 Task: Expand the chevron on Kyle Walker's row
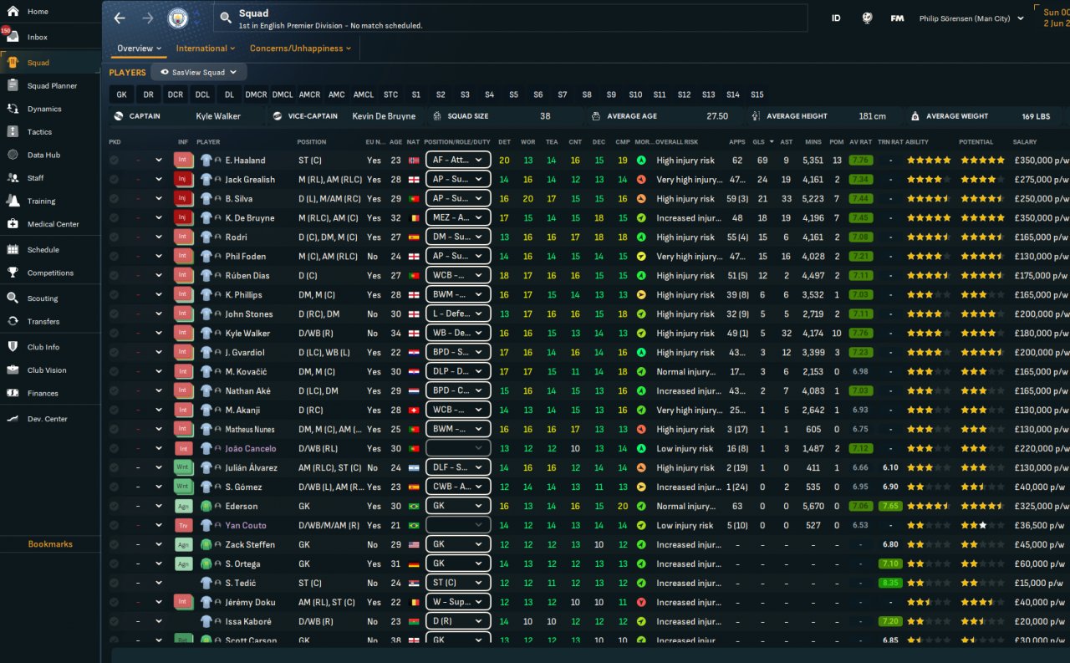pos(159,334)
